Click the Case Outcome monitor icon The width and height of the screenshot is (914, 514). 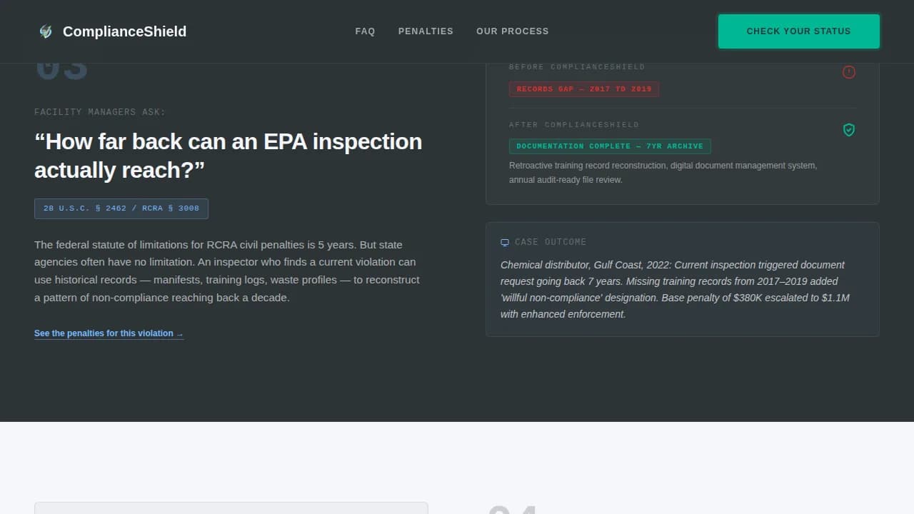pos(505,242)
